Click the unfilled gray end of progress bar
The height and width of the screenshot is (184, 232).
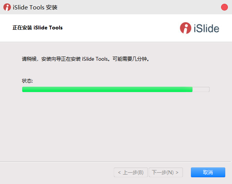tap(201, 89)
